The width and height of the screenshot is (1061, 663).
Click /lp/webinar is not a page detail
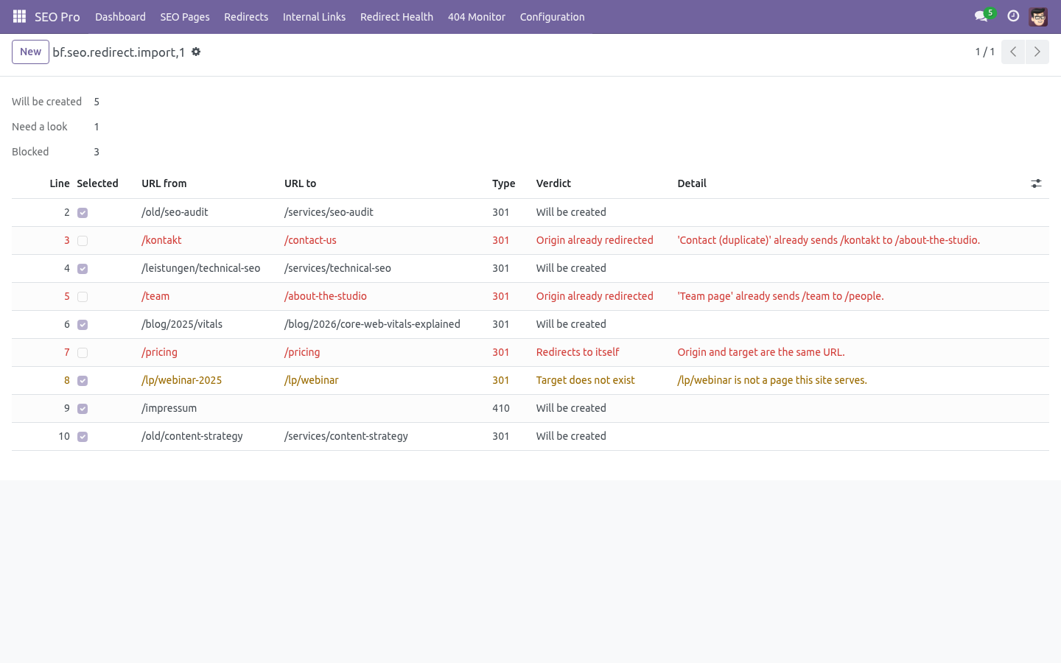(x=772, y=380)
